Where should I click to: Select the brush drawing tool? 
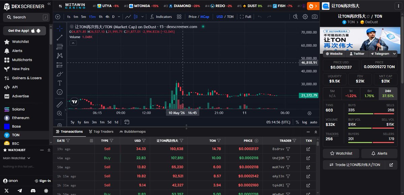coord(60,74)
